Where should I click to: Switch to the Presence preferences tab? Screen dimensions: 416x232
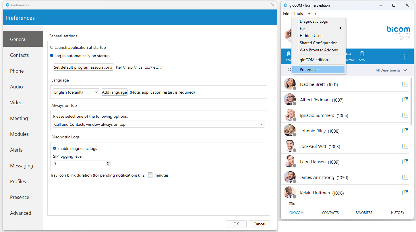pos(23,197)
